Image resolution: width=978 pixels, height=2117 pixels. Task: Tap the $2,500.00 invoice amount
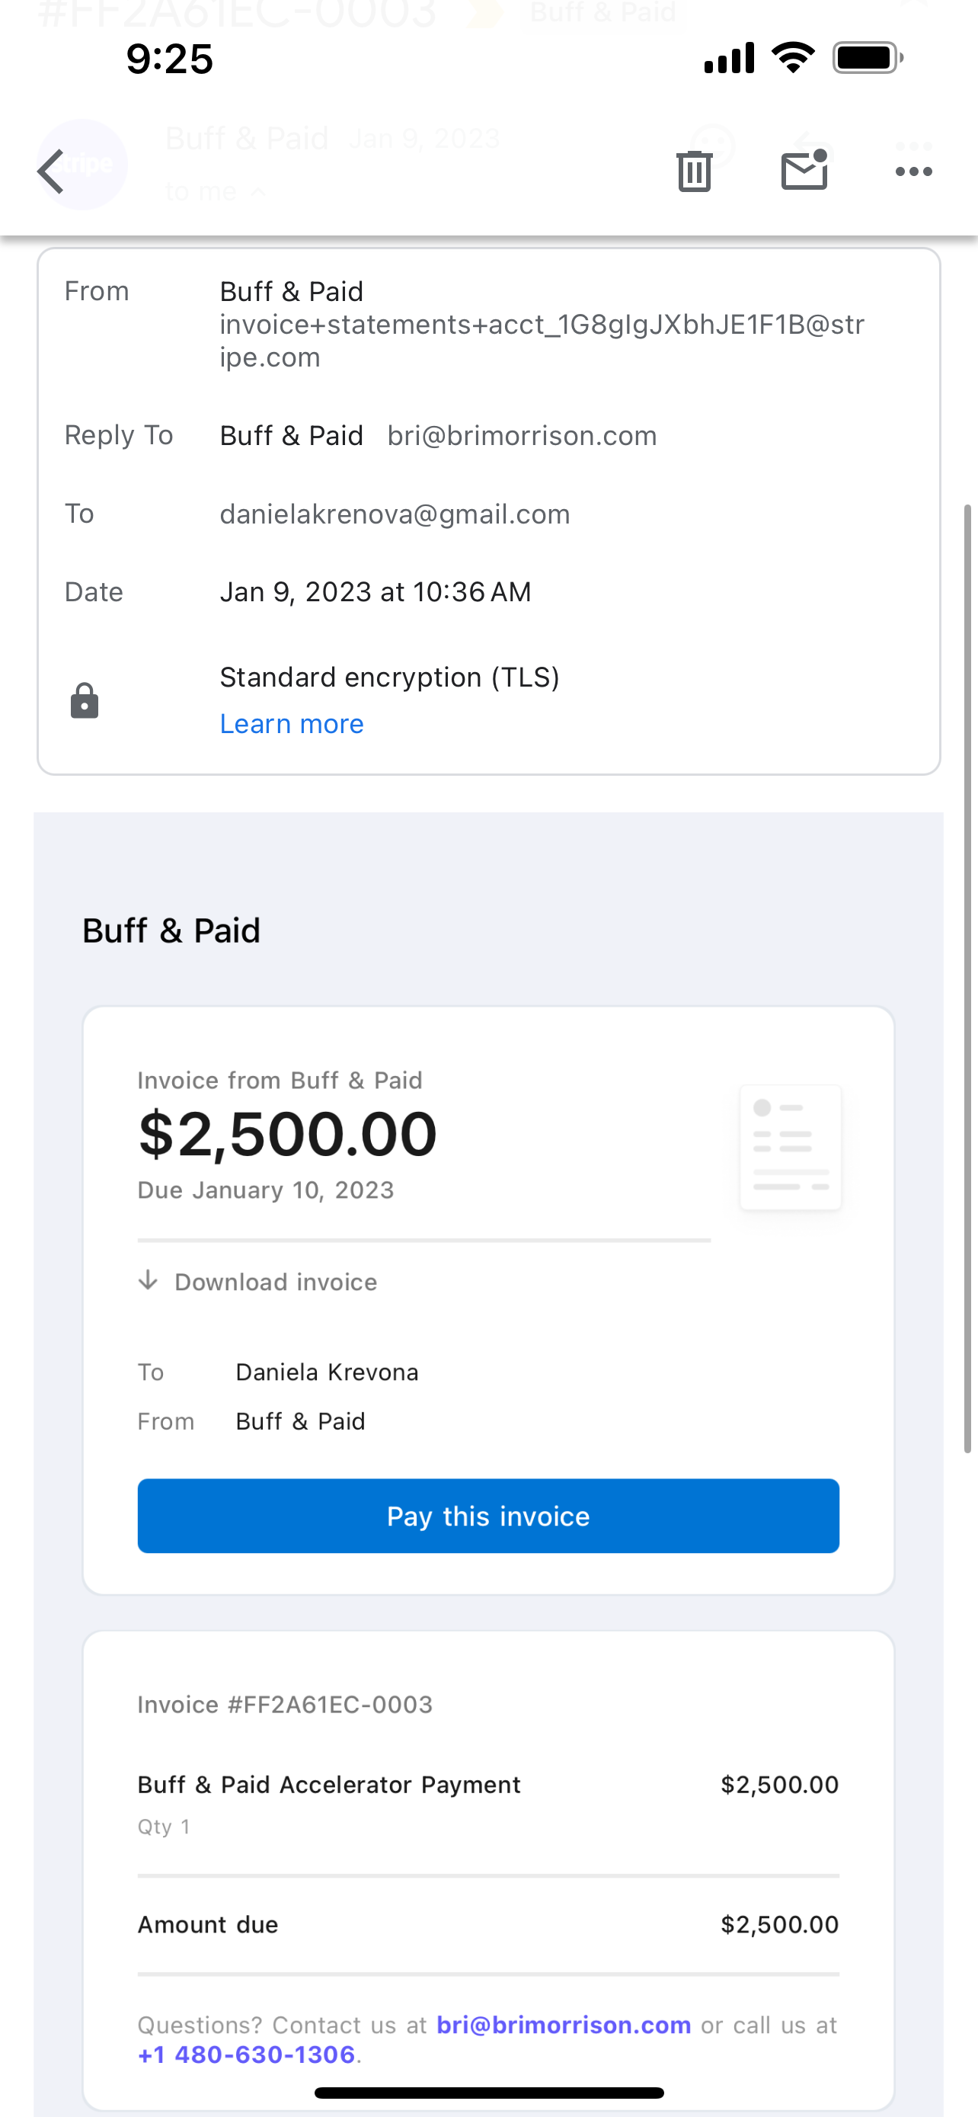(x=287, y=1133)
